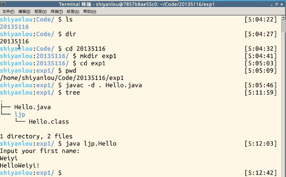Open the 标签(A) menu
Viewport: 286px width, 177px height.
click(73, 12)
